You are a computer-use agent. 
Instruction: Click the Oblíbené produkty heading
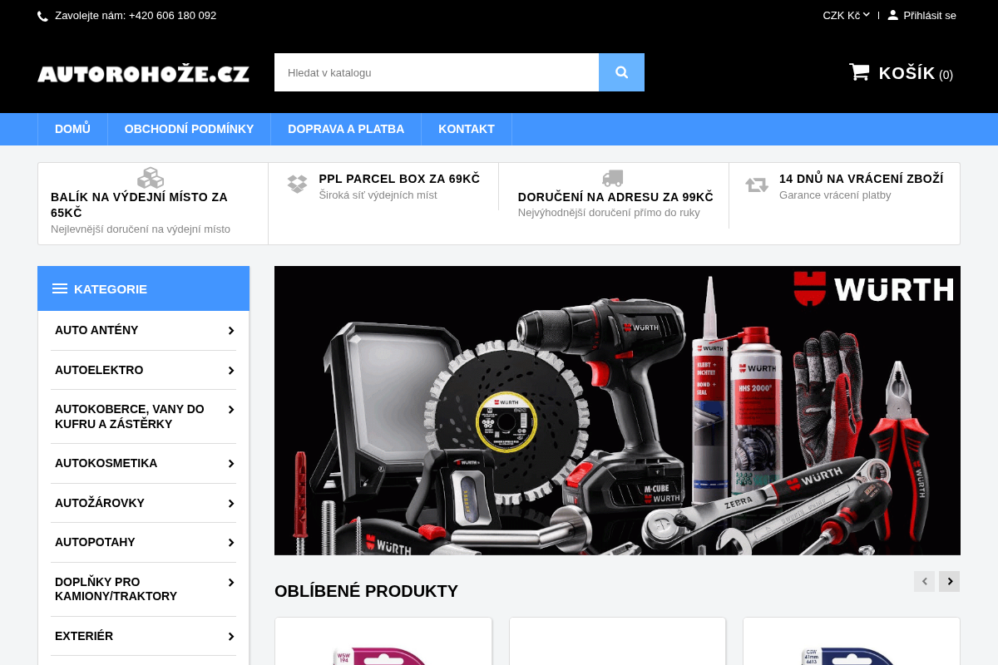pos(366,591)
